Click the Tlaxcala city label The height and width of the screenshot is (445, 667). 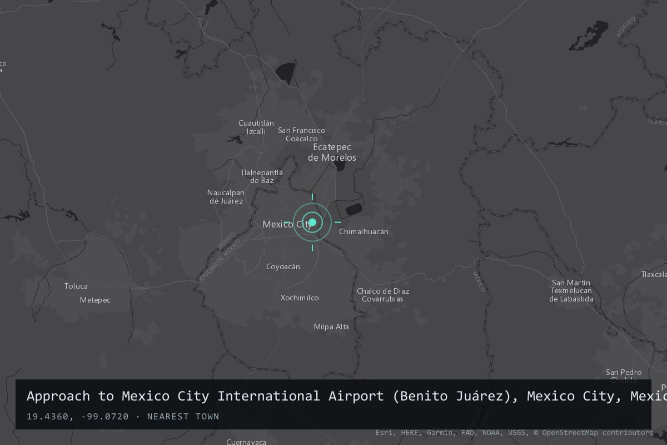coord(654,274)
